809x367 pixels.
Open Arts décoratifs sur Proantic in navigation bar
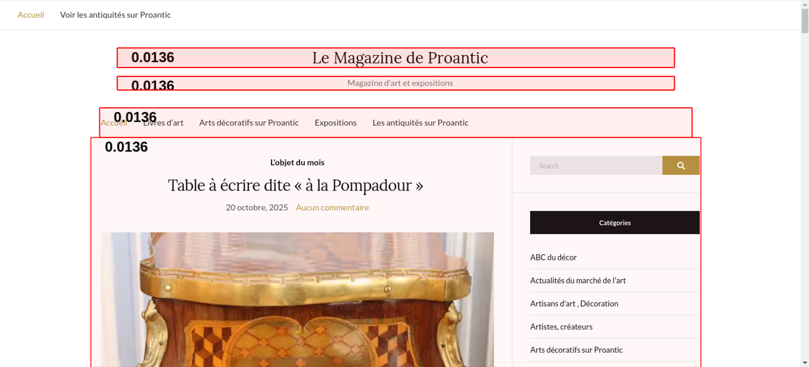pyautogui.click(x=249, y=123)
